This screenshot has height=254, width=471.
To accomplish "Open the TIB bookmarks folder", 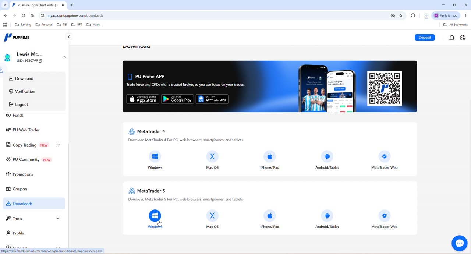I will [x=62, y=25].
